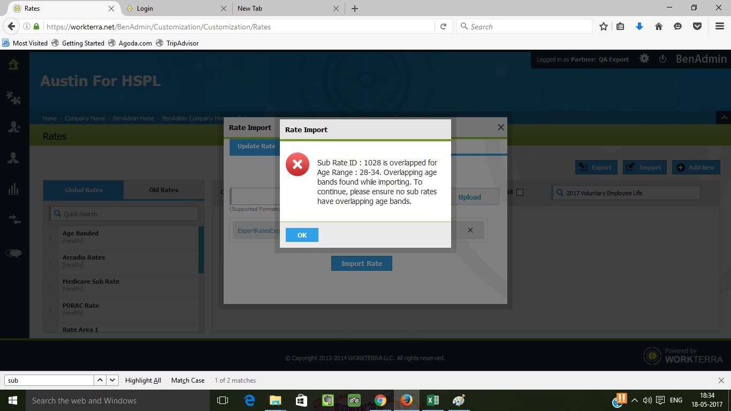Click the browser back arrow
The image size is (731, 411).
pyautogui.click(x=11, y=26)
